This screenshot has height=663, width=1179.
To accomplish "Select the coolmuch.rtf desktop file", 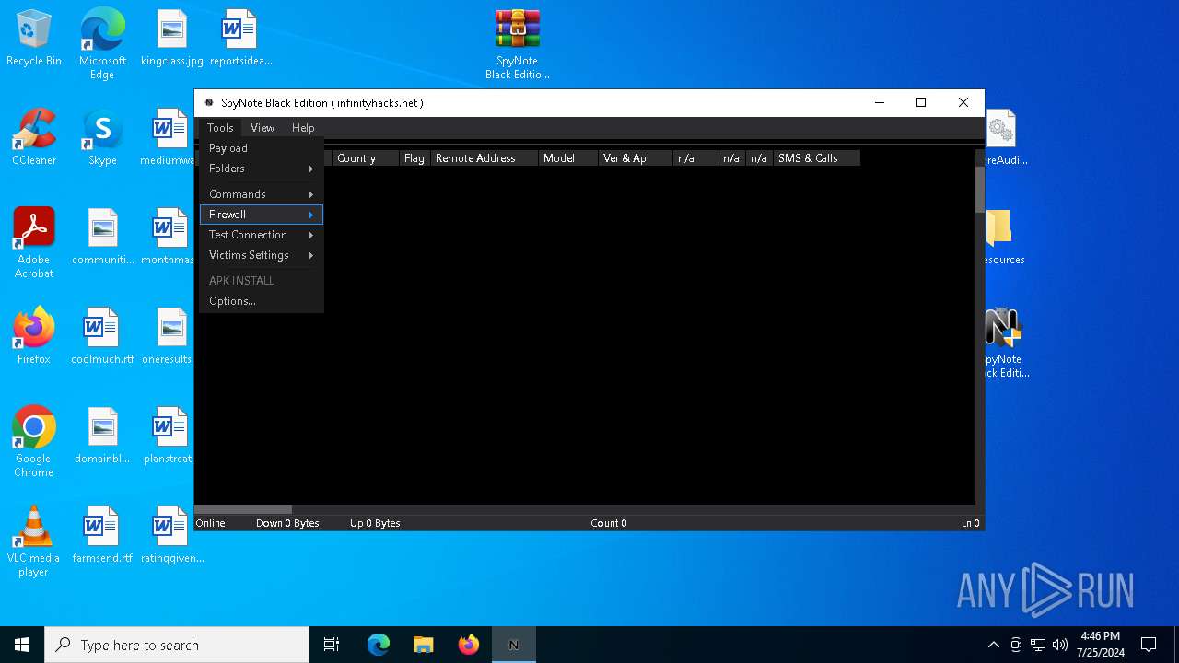I will pos(102,336).
